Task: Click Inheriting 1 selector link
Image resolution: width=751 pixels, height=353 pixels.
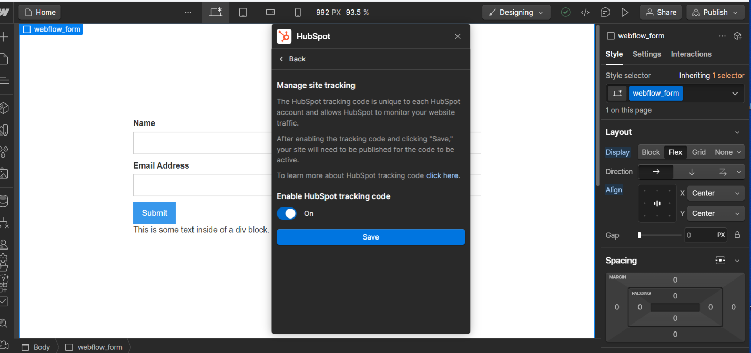Action: (712, 76)
